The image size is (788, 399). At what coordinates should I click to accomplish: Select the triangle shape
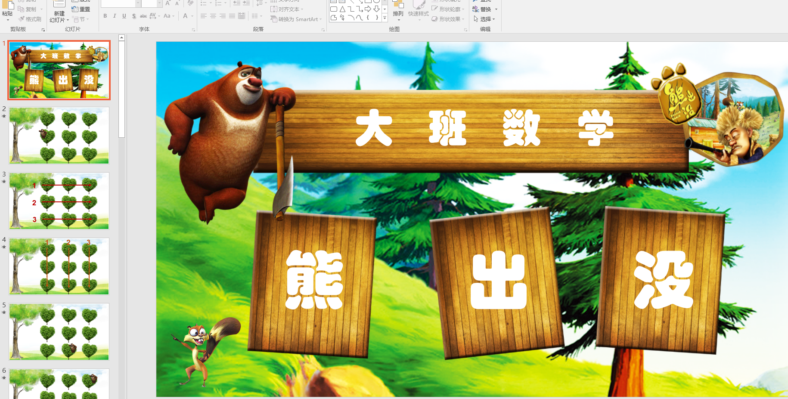[342, 9]
